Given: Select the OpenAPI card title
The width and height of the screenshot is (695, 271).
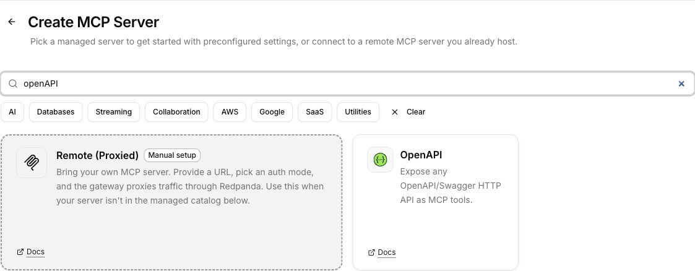Looking at the screenshot, I should click(421, 155).
